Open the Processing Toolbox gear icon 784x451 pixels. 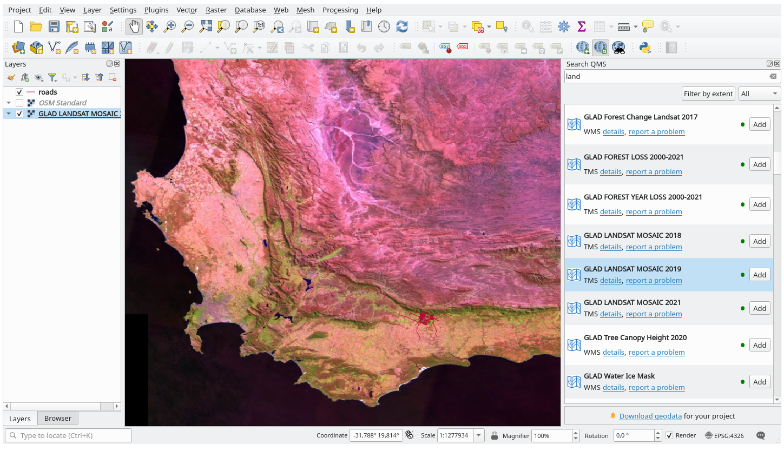(564, 26)
